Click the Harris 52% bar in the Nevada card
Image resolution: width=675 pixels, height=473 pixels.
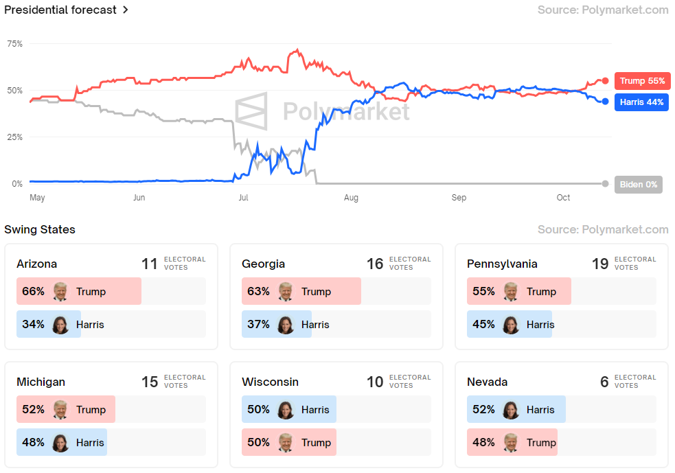516,410
